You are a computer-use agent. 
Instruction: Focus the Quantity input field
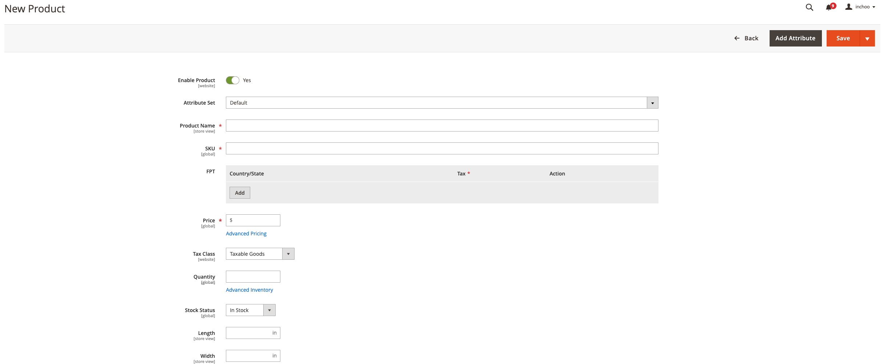coord(253,277)
